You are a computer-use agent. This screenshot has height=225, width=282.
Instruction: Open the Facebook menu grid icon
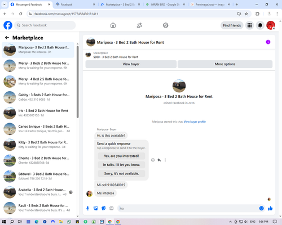coord(249,25)
